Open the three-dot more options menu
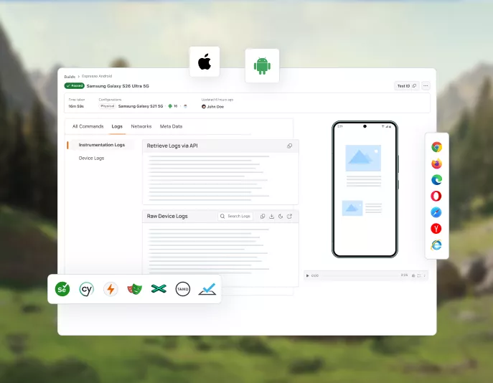Screen dimensions: 493x383 coord(426,86)
